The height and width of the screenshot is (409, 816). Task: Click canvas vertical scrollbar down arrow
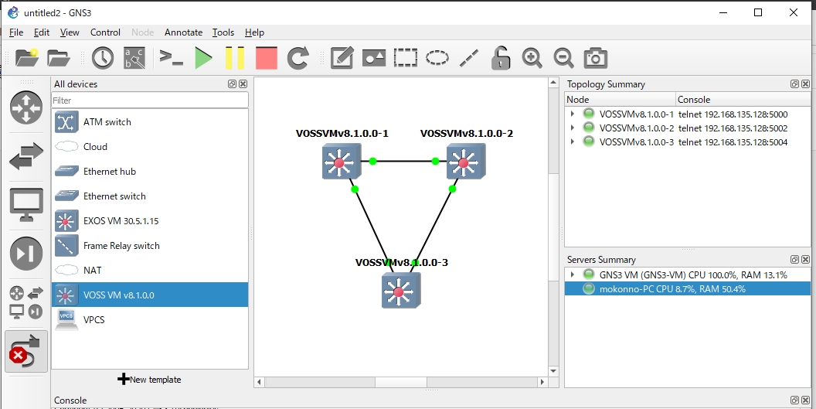point(553,371)
